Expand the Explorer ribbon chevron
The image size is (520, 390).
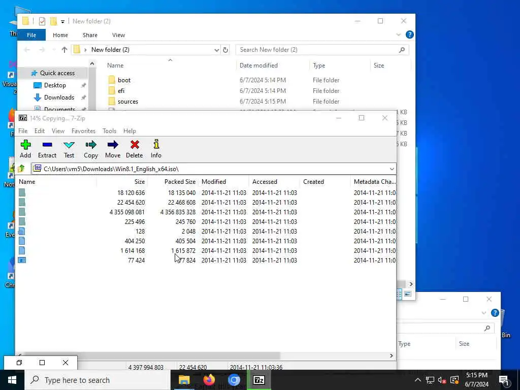click(x=399, y=35)
